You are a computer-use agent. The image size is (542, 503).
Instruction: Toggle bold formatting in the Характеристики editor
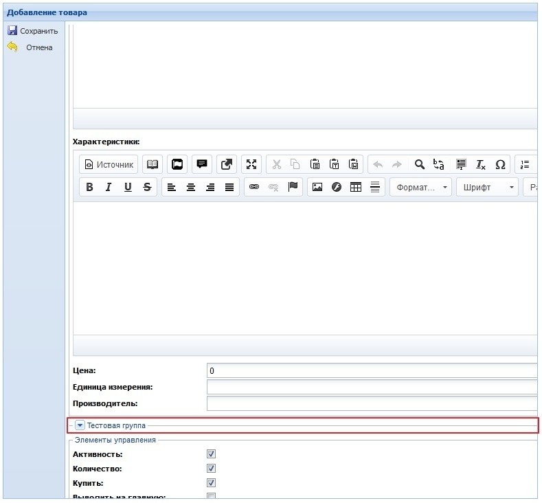89,187
